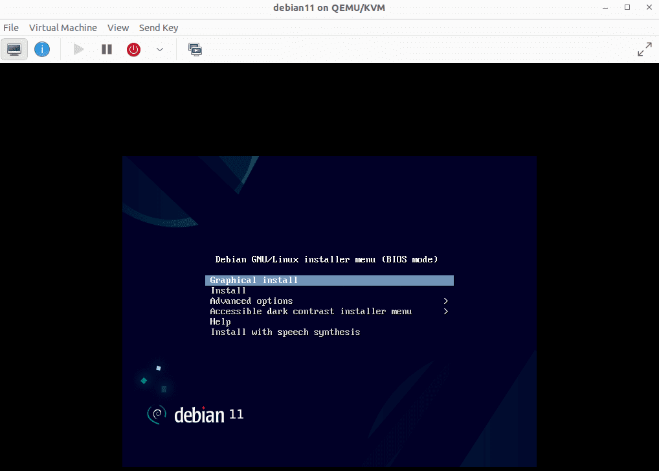
Task: Expand the Advanced options submenu
Action: 251,301
